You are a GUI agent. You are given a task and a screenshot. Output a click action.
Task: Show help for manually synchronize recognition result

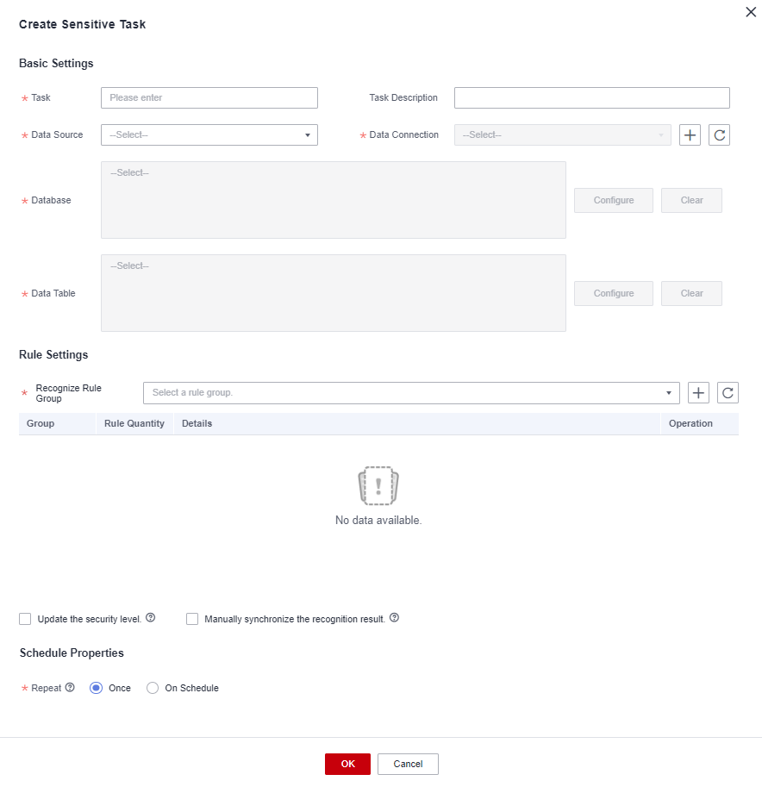point(395,618)
